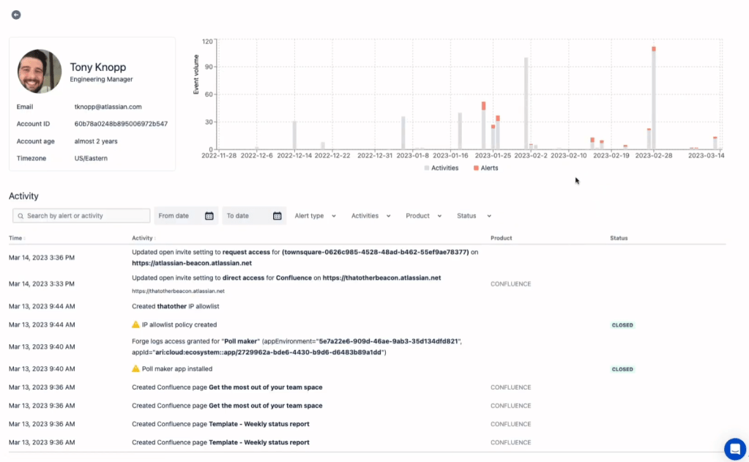Click the From date calendar icon
749x462 pixels.
coord(209,216)
